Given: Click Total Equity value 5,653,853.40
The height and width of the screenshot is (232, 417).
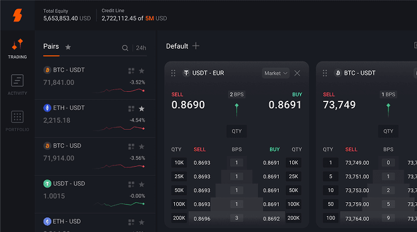Looking at the screenshot, I should pos(61,18).
